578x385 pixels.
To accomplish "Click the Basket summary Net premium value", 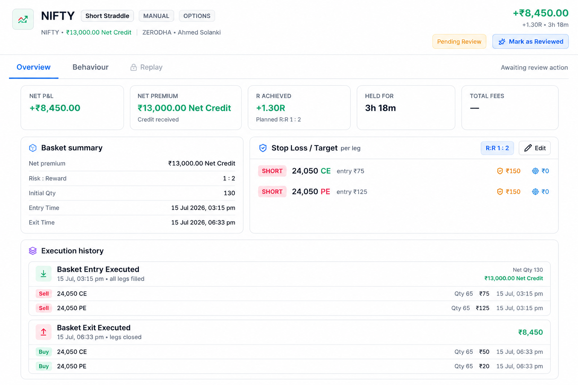I will (x=202, y=164).
